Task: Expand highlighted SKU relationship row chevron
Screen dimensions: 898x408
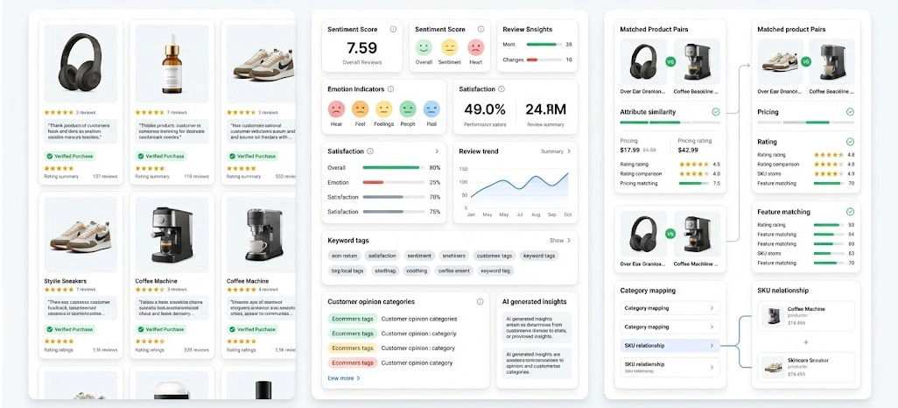Action: pyautogui.click(x=712, y=346)
